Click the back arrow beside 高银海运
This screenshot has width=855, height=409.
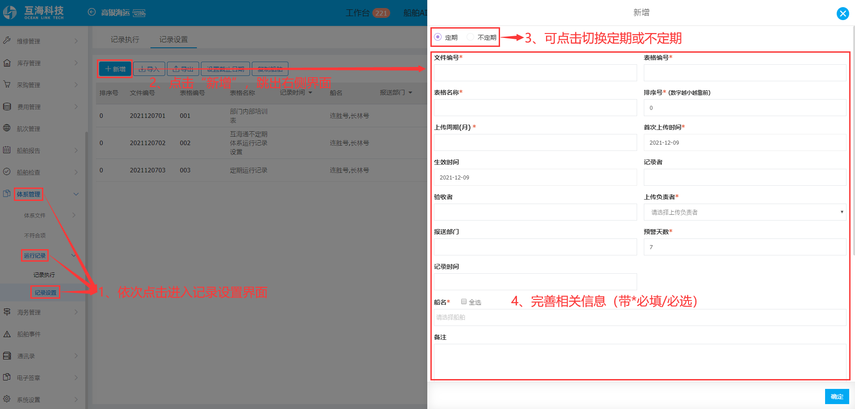92,12
